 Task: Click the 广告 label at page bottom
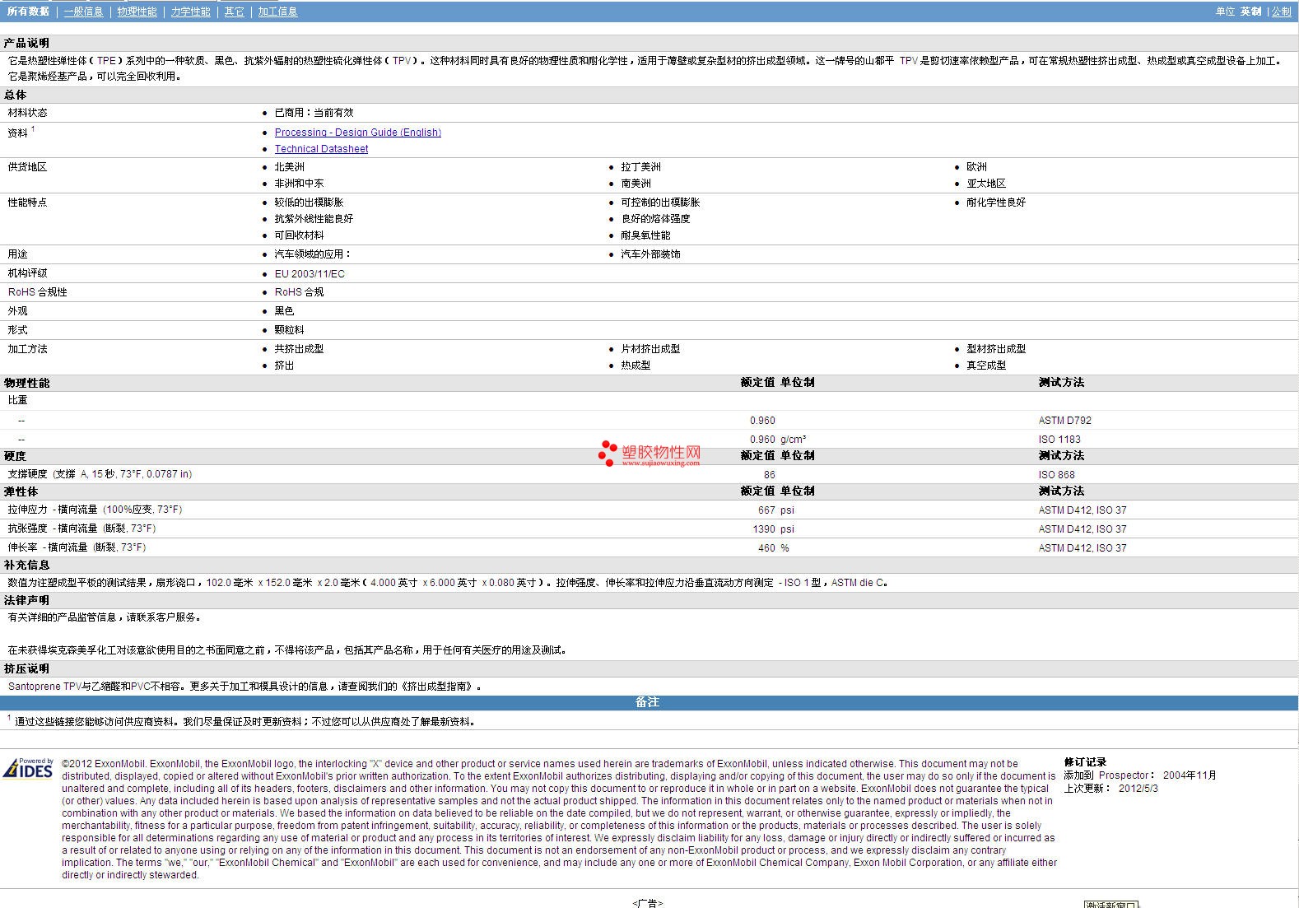tap(648, 903)
